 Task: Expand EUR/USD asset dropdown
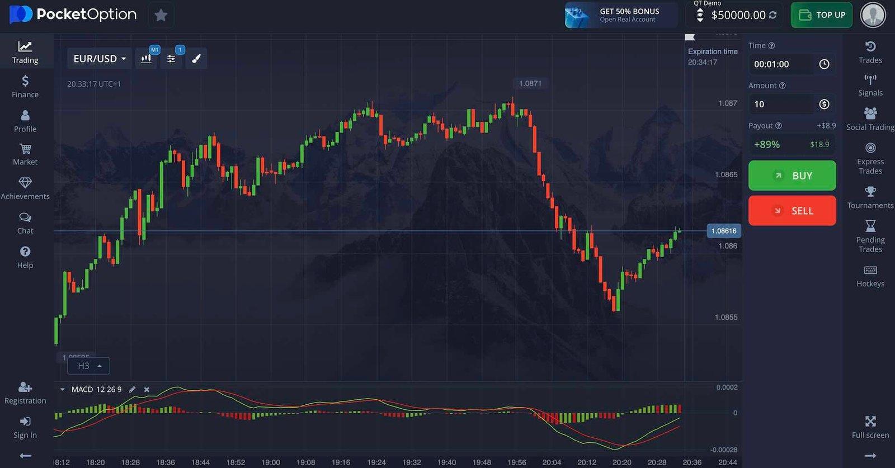(x=100, y=58)
